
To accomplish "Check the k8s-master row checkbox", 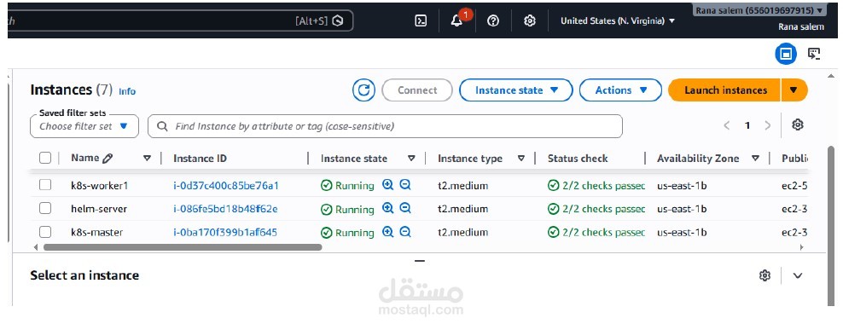I will [x=45, y=232].
